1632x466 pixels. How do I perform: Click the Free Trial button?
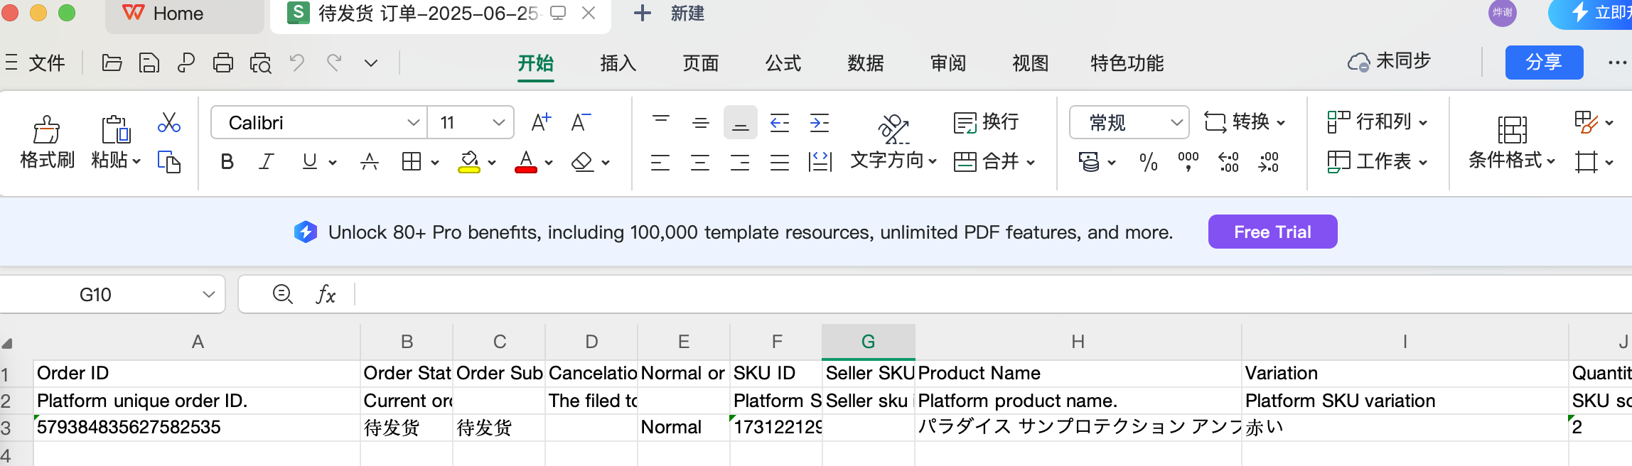click(1272, 232)
